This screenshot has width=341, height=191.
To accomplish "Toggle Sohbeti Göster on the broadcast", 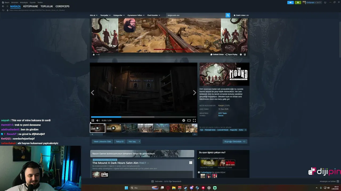I will (x=217, y=54).
